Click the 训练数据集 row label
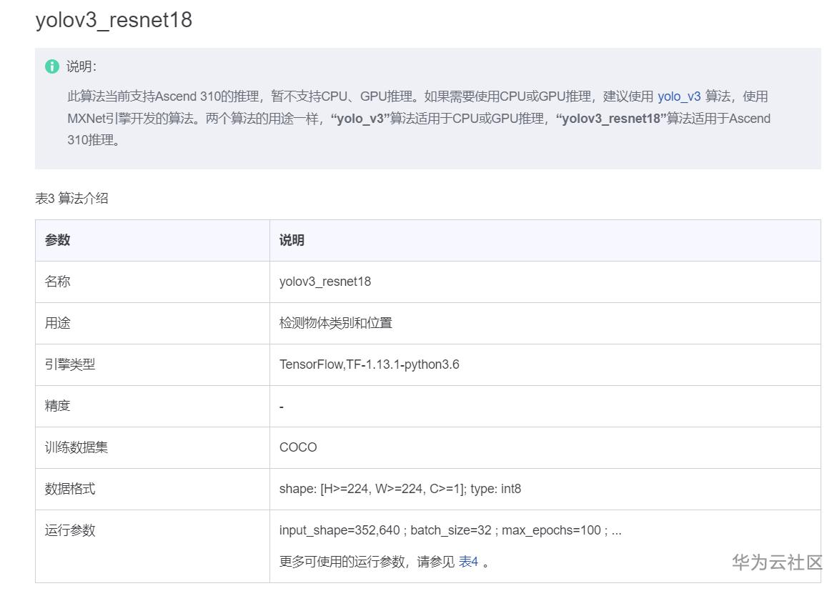Image resolution: width=837 pixels, height=591 pixels. click(x=76, y=447)
